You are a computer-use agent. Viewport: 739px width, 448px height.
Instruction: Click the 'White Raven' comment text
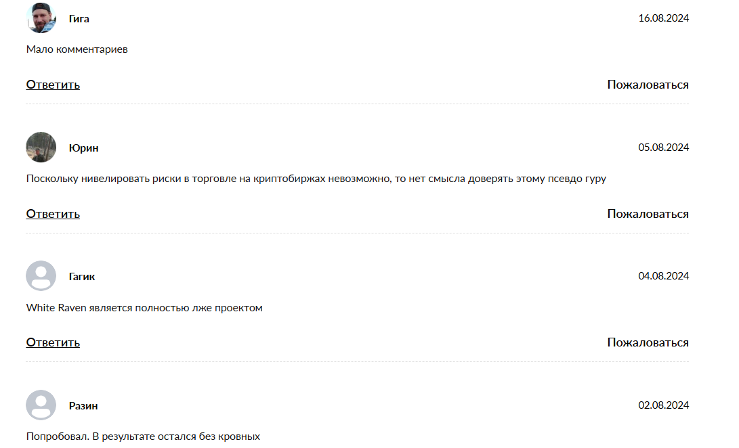point(144,308)
